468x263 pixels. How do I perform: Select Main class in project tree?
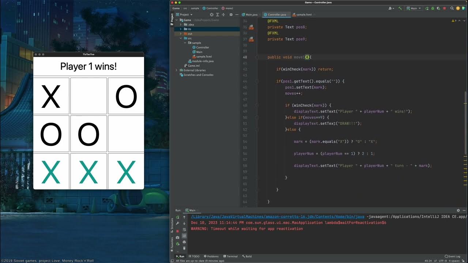tap(197, 52)
